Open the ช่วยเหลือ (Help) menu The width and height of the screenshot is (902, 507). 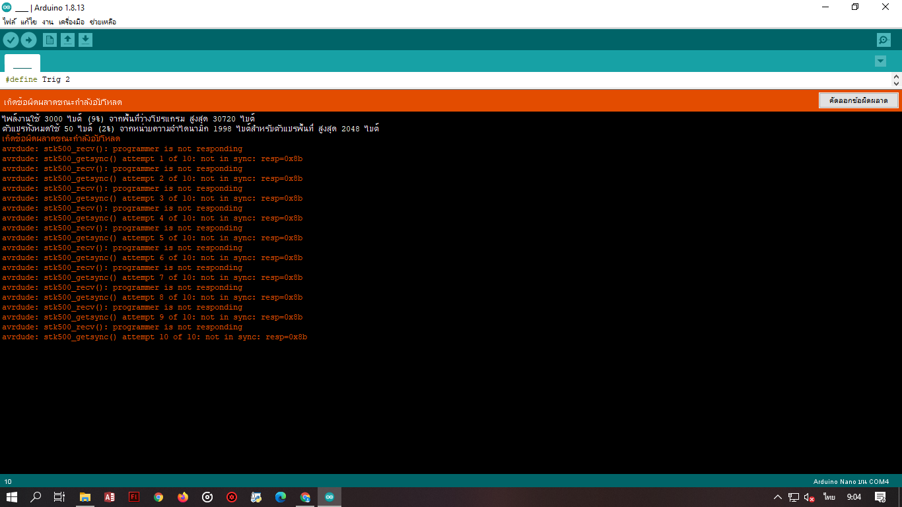point(102,22)
